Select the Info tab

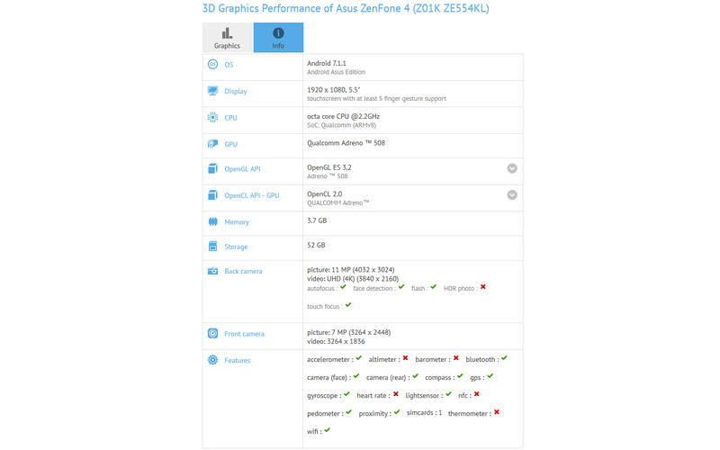tap(278, 38)
